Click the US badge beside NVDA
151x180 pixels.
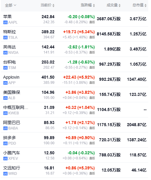(5, 53)
